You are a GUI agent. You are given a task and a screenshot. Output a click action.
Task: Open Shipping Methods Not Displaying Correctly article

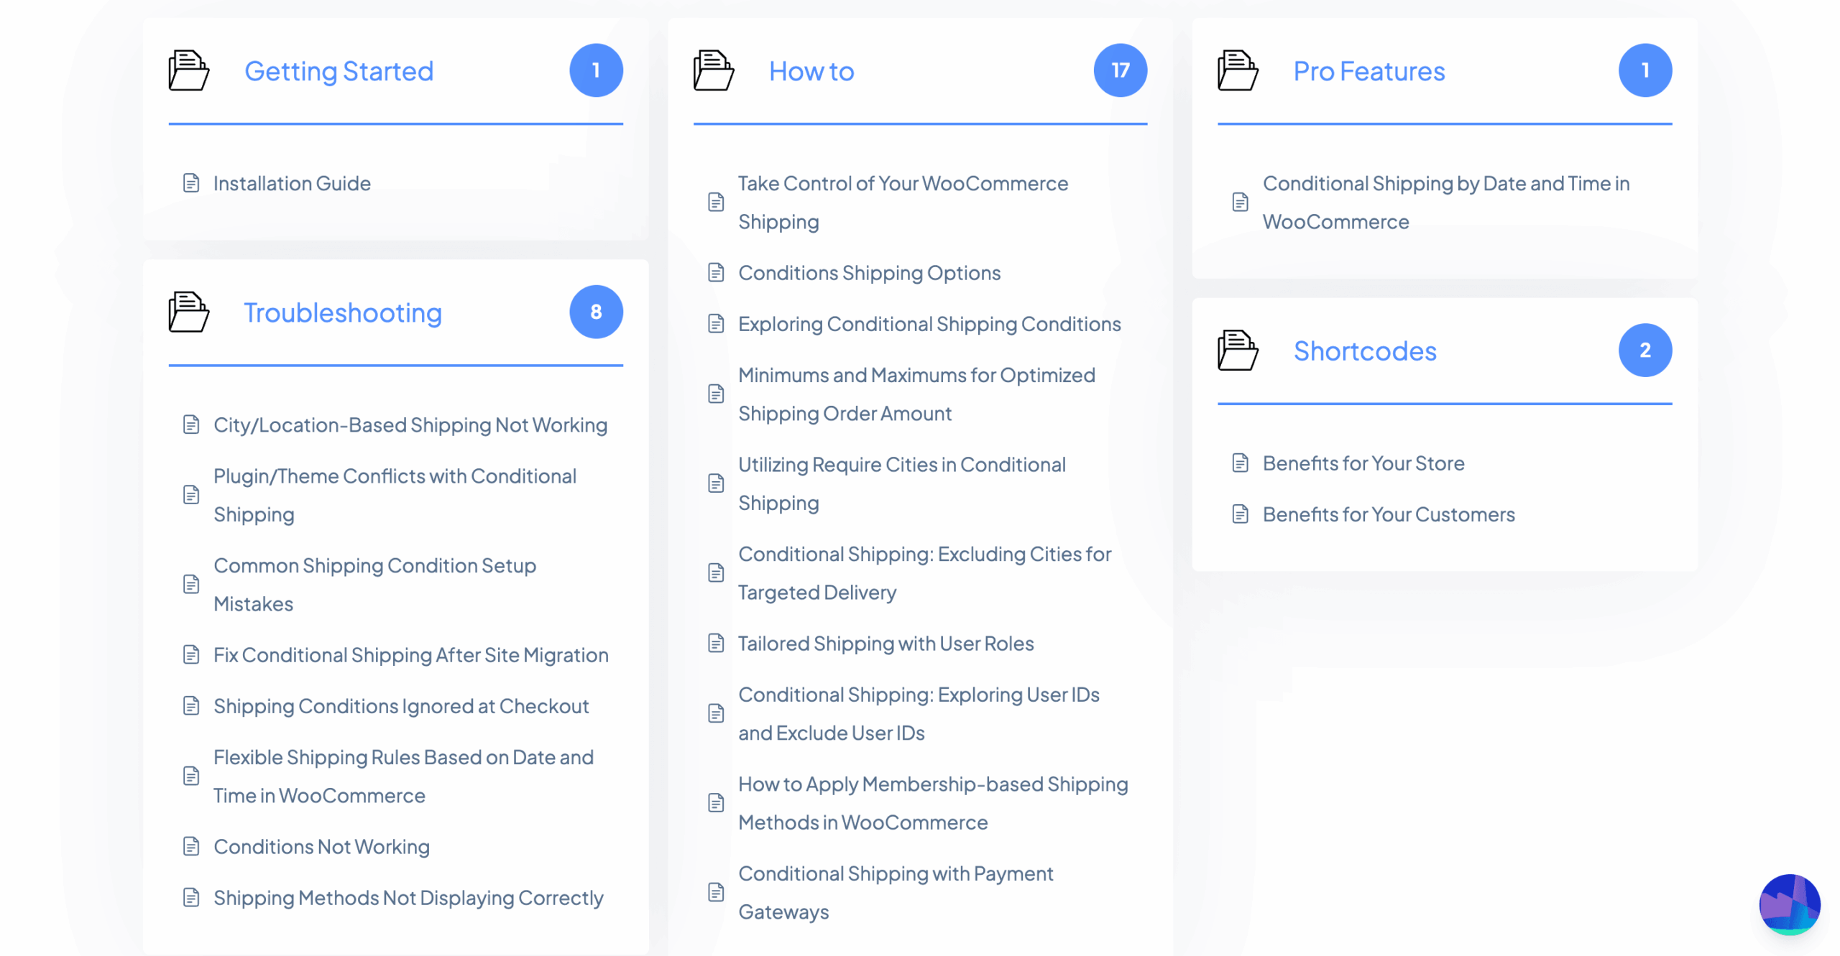(x=408, y=897)
